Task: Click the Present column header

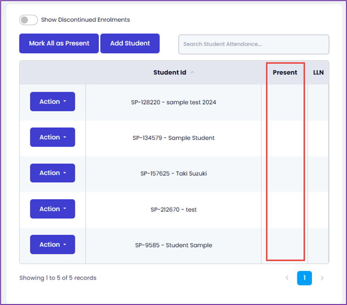Action: click(x=285, y=72)
